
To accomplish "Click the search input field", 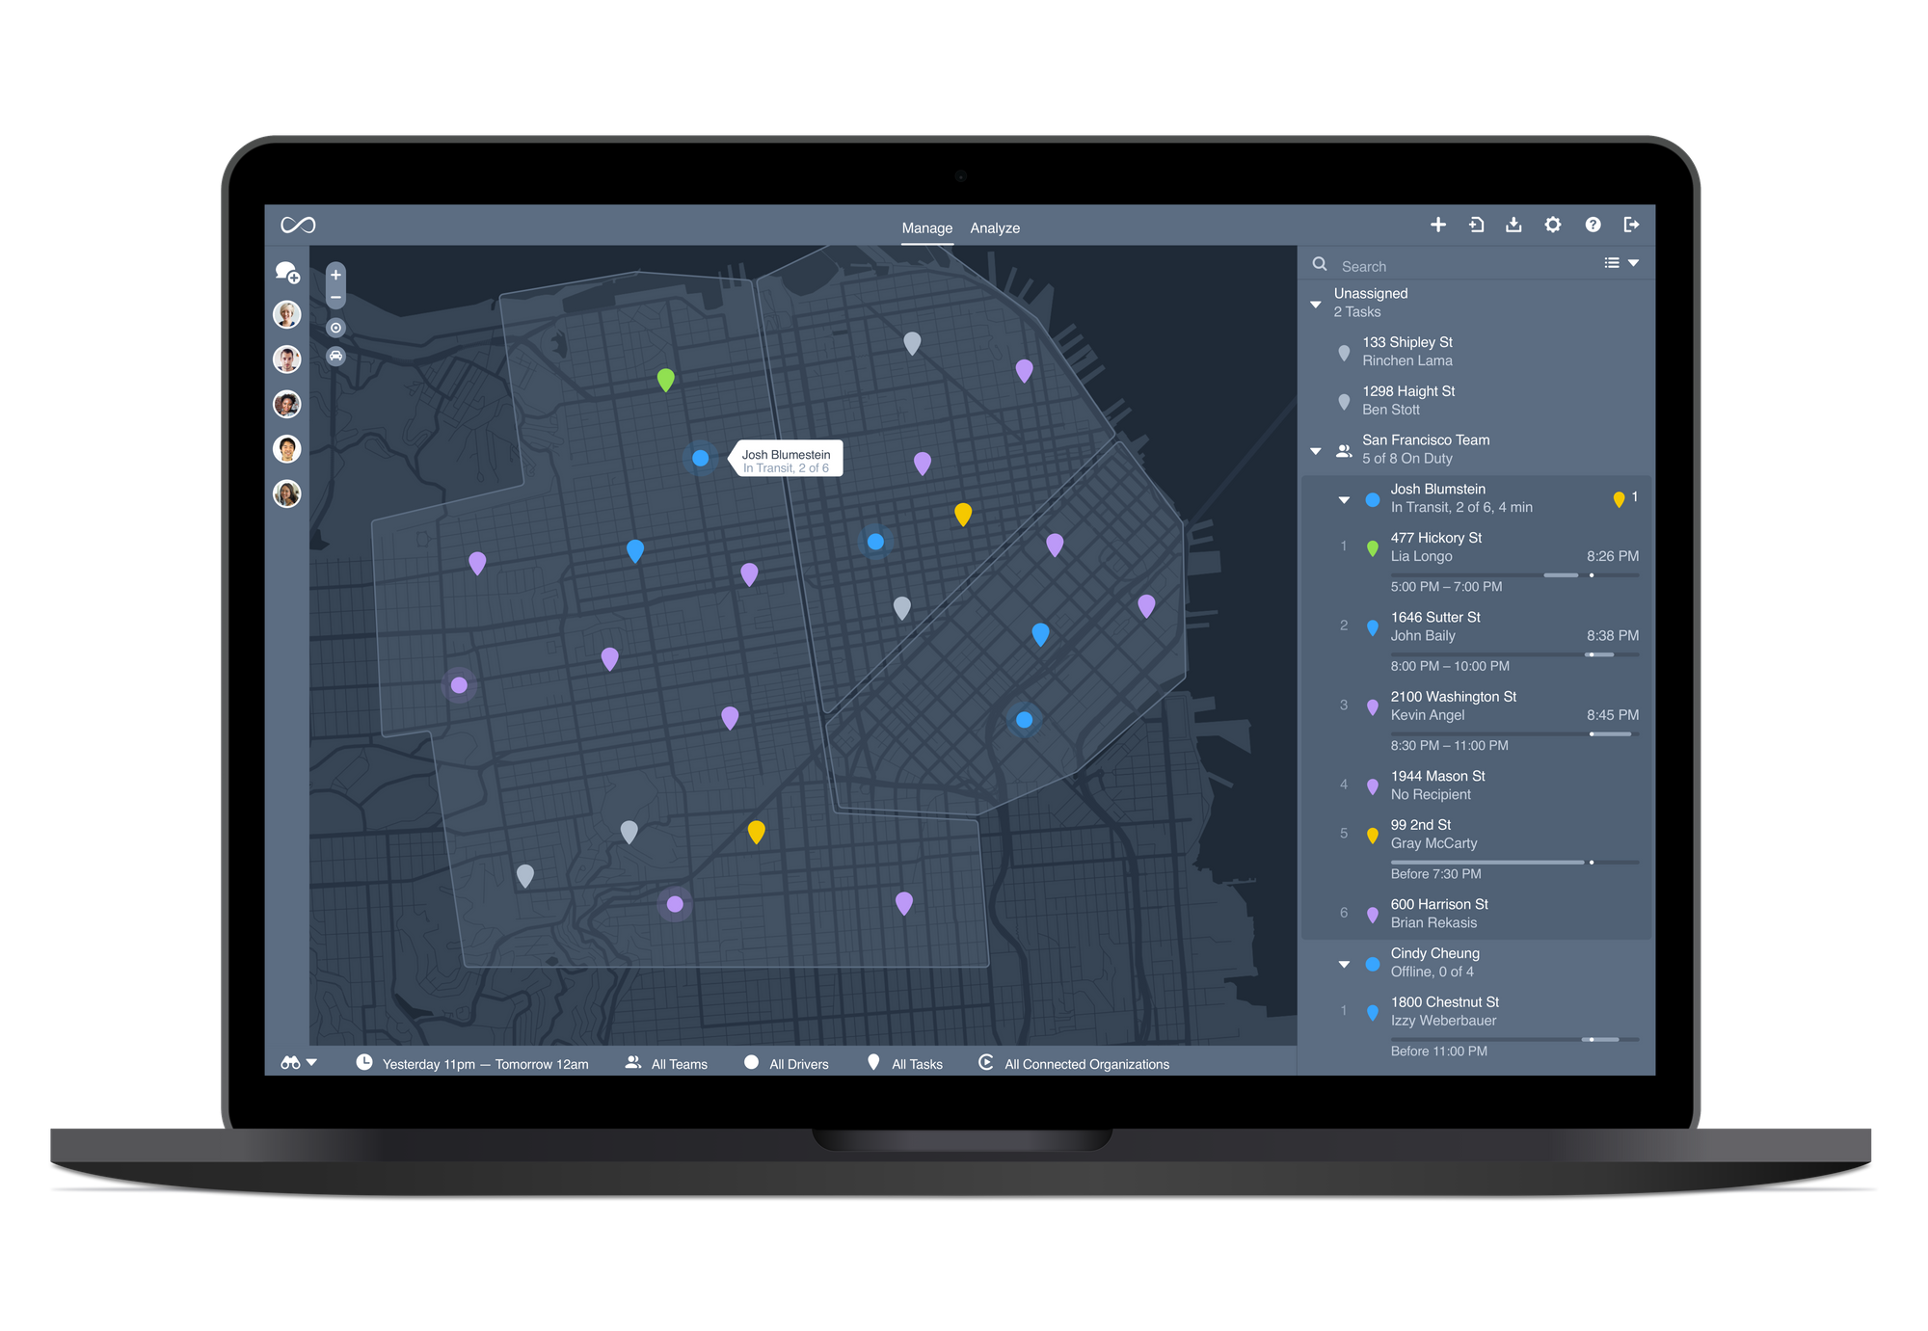I will click(1465, 265).
